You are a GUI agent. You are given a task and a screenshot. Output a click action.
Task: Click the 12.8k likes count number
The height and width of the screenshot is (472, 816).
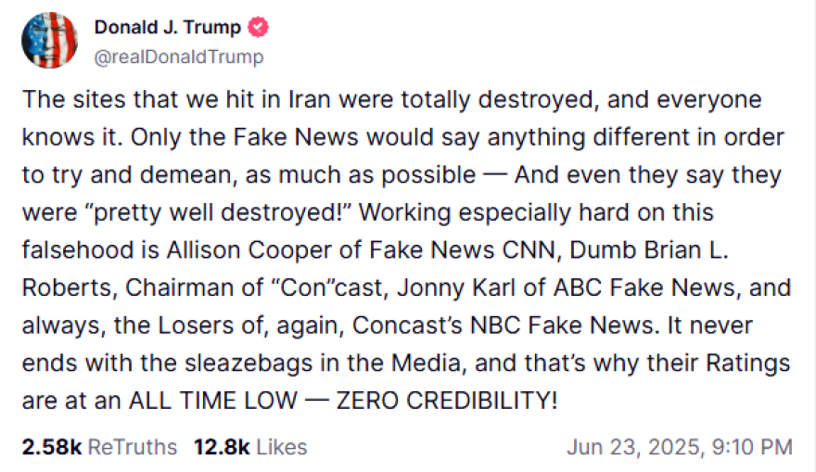pyautogui.click(x=221, y=447)
